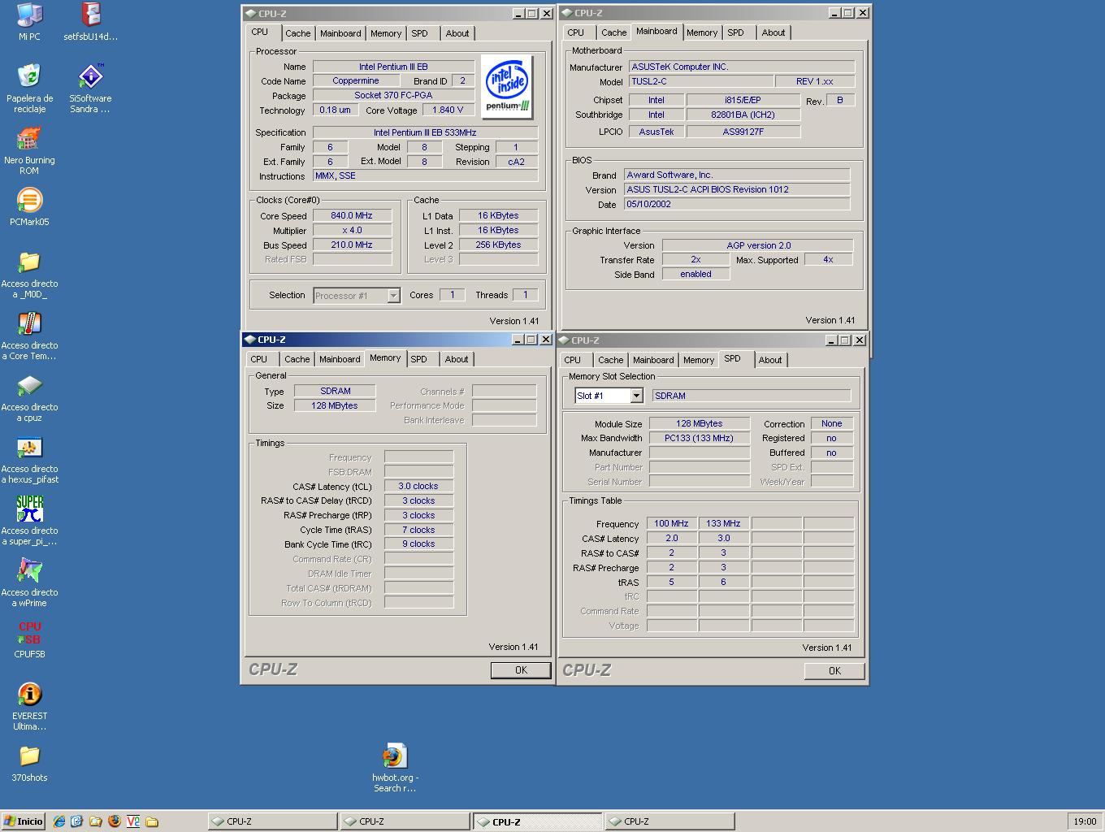Click the motherboard Model value TUSL2-C
The height and width of the screenshot is (832, 1105).
click(700, 81)
